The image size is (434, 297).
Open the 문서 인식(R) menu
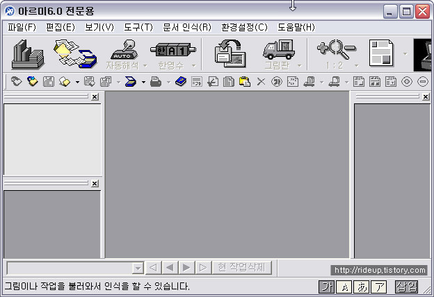pos(187,27)
